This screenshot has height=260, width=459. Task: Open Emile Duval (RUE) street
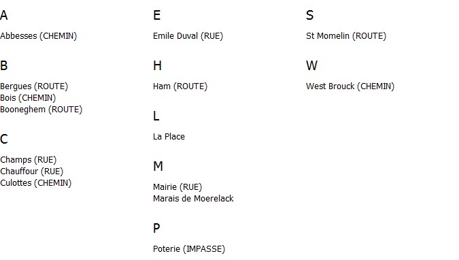[x=188, y=36]
